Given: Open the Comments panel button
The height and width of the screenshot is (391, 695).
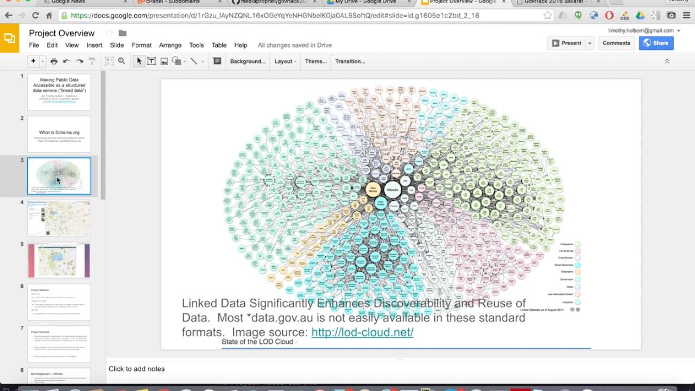Looking at the screenshot, I should [x=616, y=43].
